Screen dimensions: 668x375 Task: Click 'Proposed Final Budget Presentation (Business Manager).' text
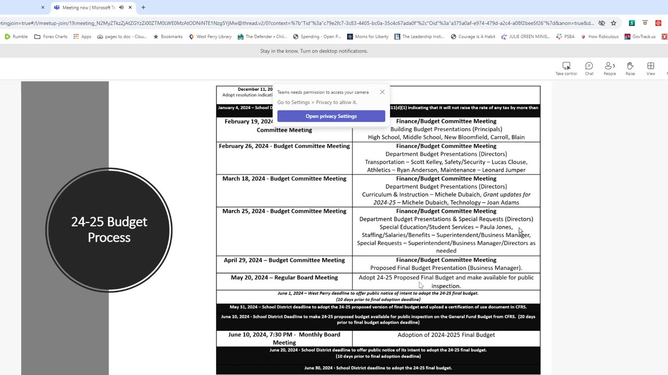(446, 268)
